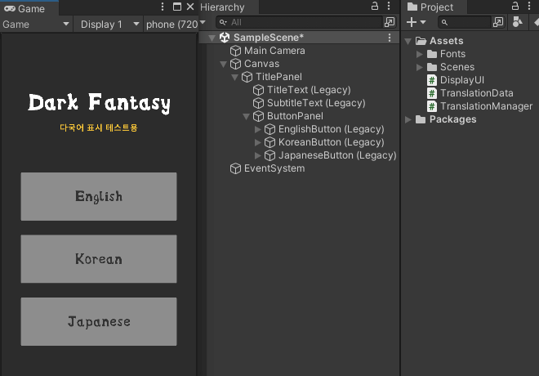539x376 pixels.
Task: Click the DisplayUI C# script icon
Action: coord(432,80)
